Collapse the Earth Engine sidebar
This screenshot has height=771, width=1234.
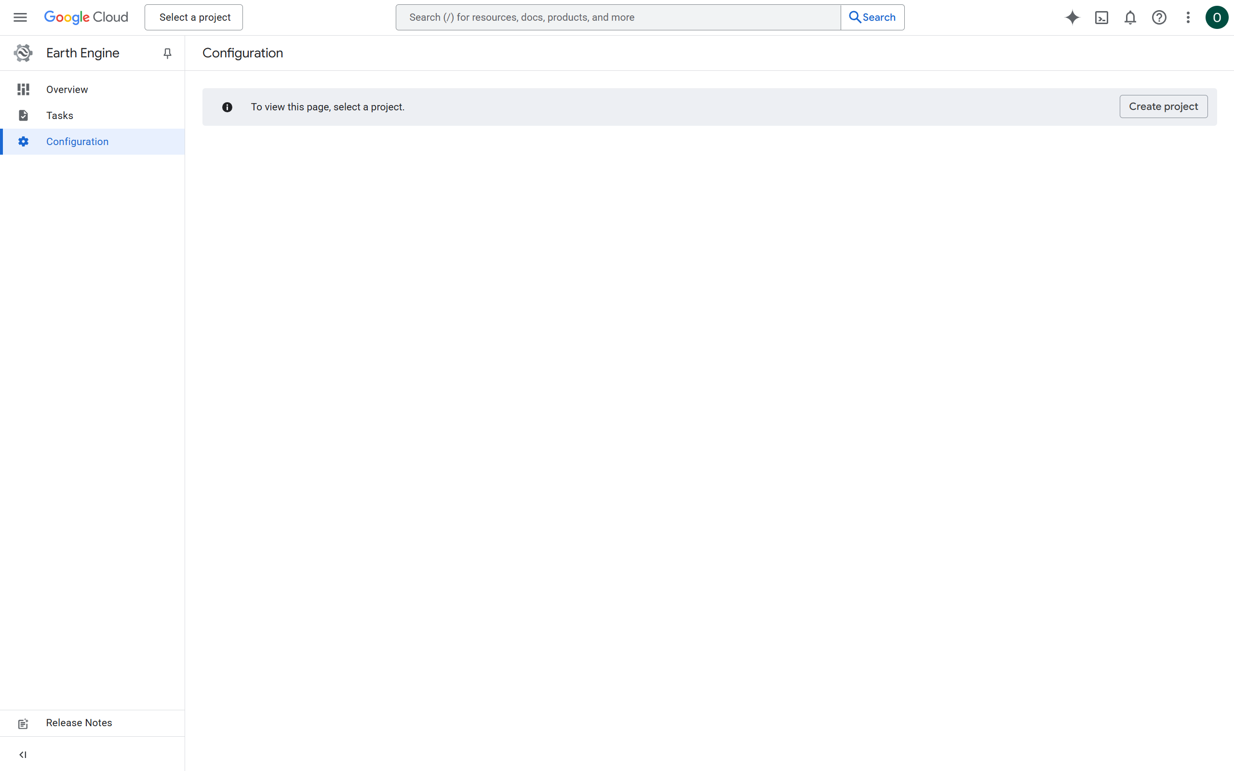(23, 755)
